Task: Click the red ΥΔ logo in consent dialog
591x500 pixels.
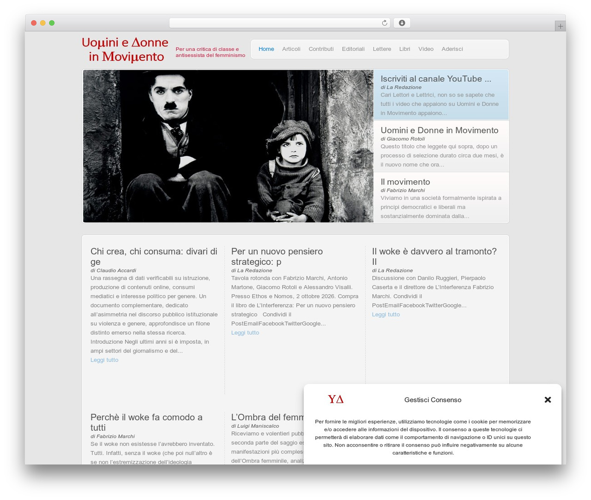Action: point(336,399)
